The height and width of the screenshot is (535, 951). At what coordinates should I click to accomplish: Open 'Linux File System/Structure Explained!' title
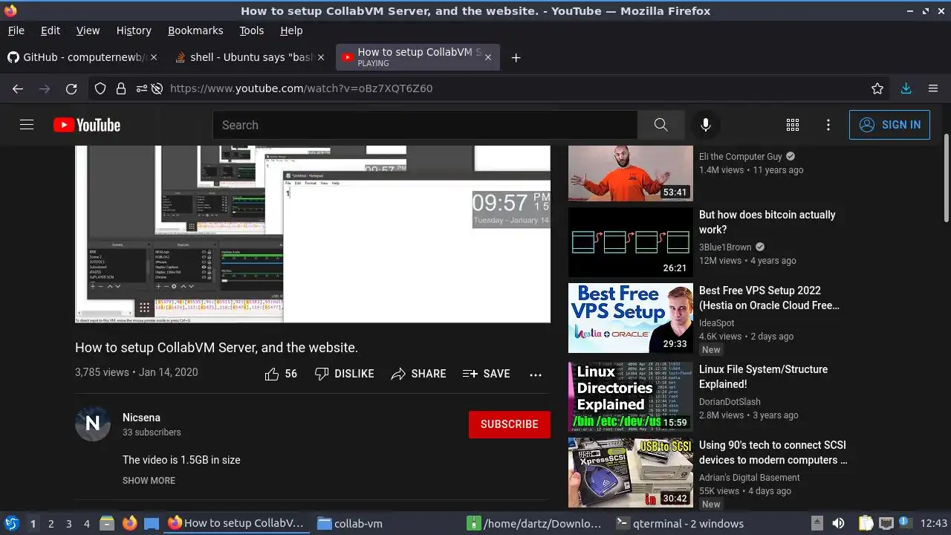pyautogui.click(x=763, y=377)
